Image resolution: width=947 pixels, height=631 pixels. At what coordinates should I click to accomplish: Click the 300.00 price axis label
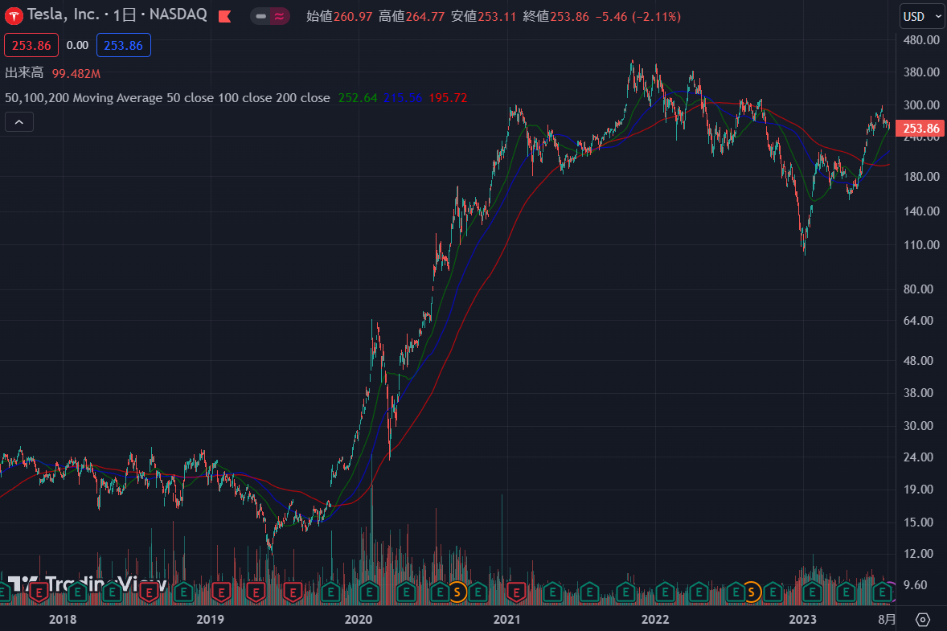pos(921,105)
